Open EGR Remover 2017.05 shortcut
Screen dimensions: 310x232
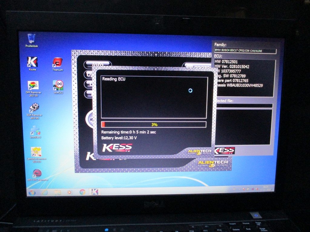35,108
